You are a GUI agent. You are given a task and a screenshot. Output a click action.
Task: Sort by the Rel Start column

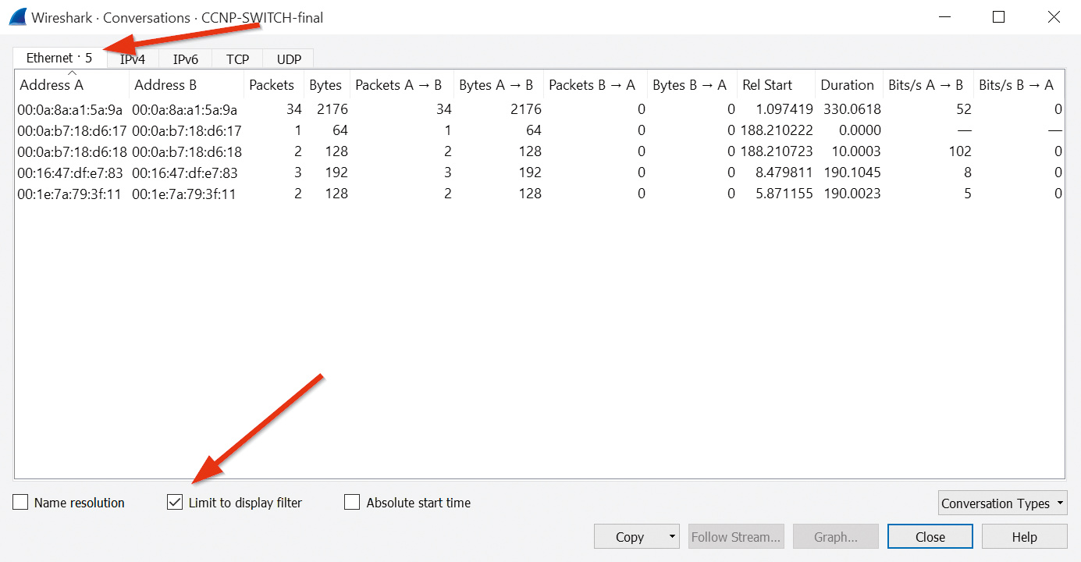[x=766, y=85]
